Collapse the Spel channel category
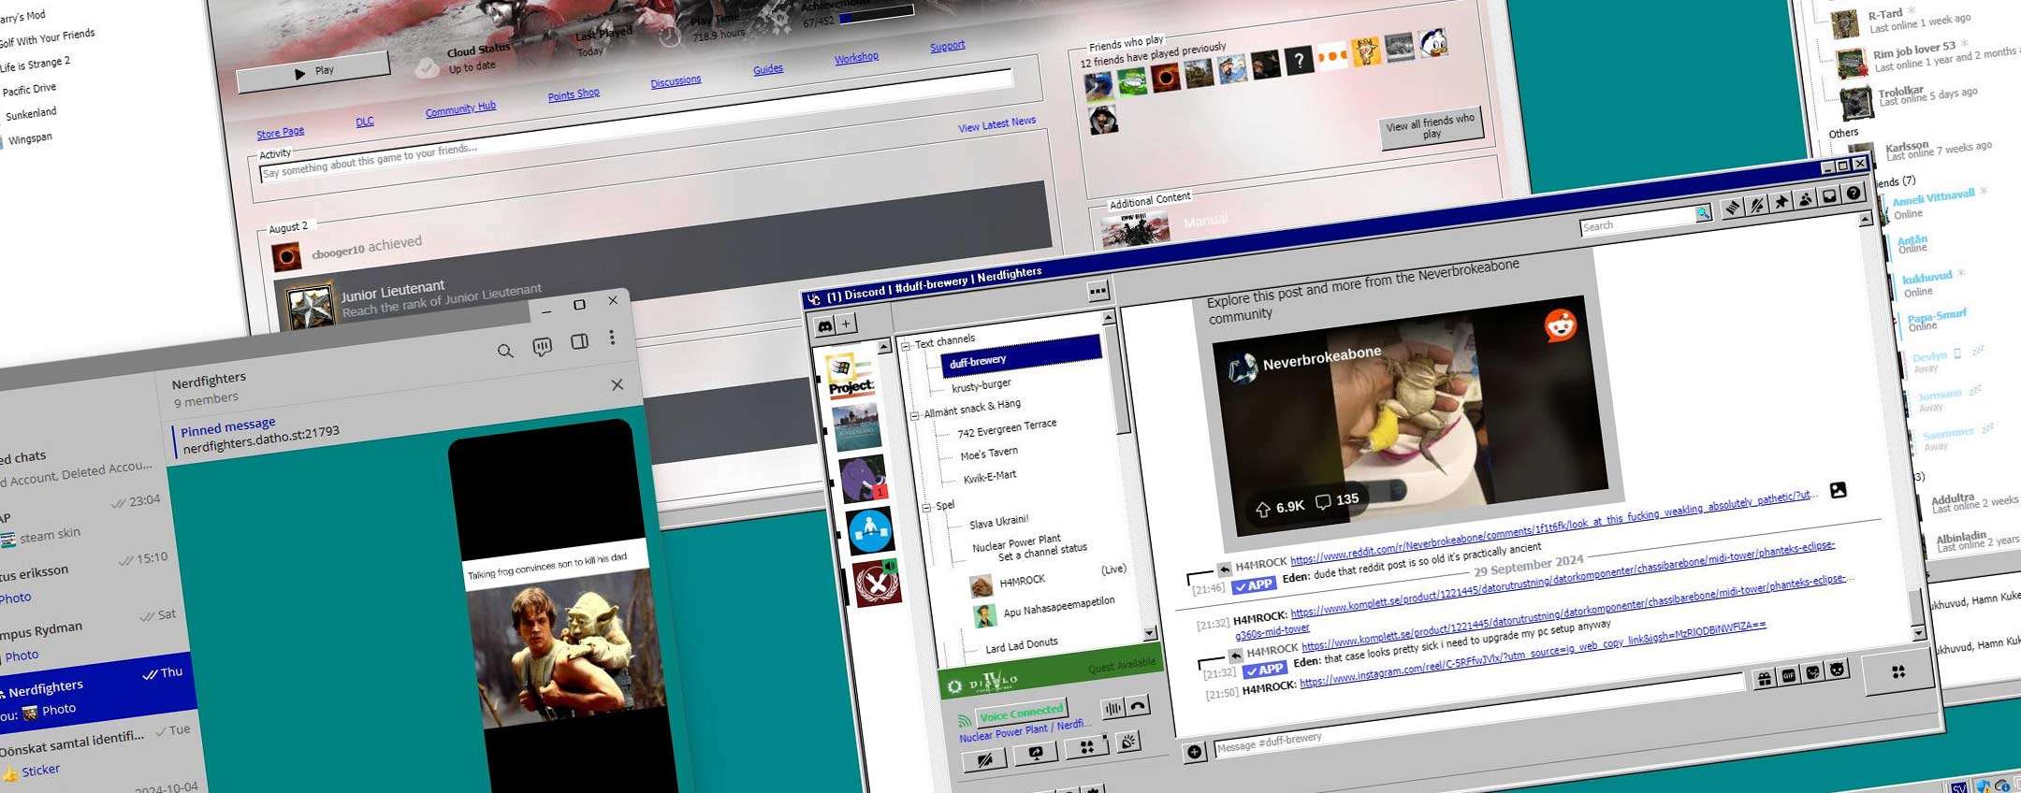Viewport: 2021px width, 793px height. pos(927,508)
